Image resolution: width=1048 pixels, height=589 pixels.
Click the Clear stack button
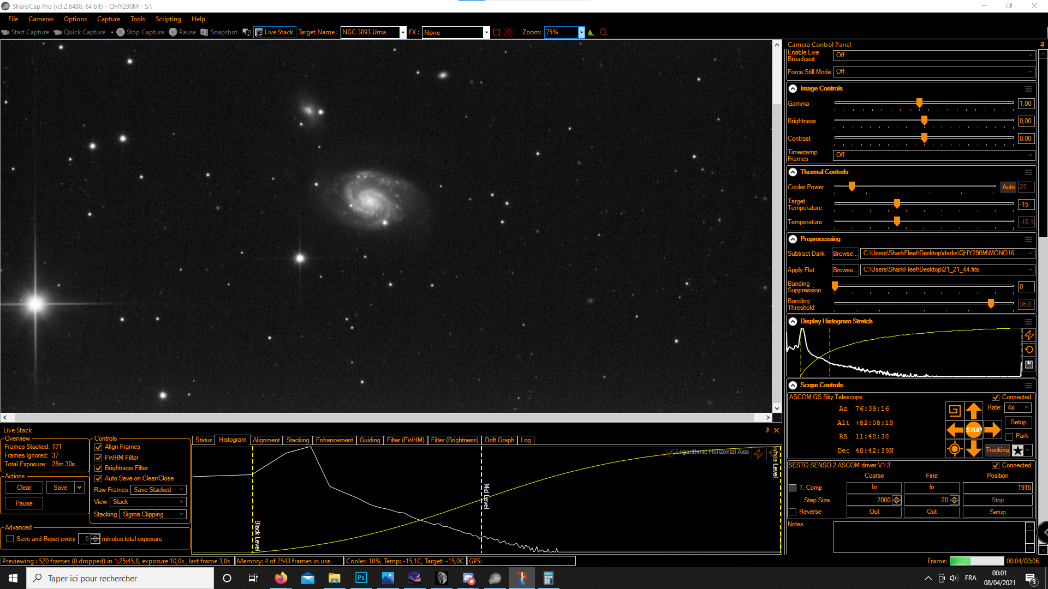pos(24,488)
